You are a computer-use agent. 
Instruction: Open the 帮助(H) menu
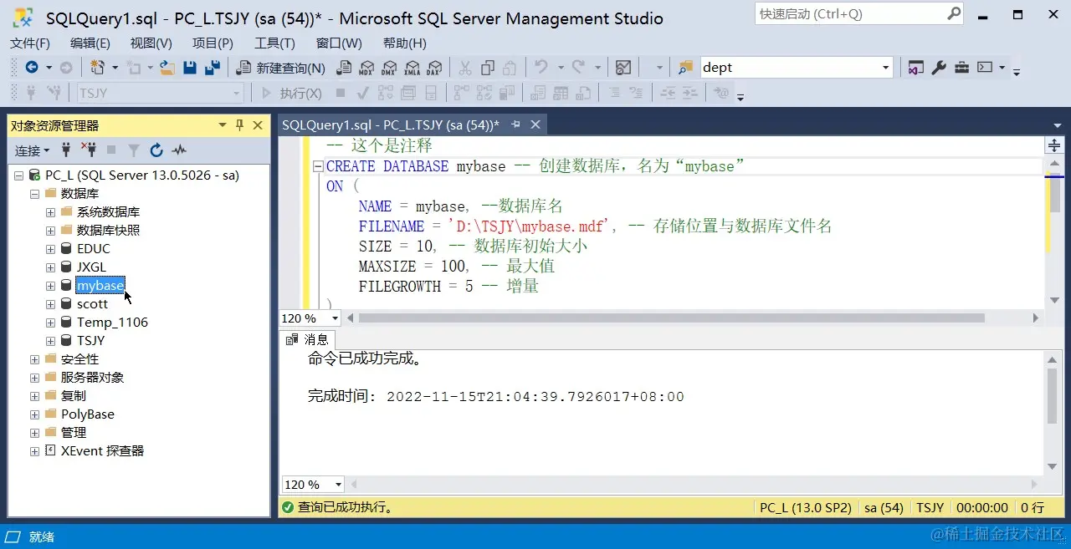tap(404, 43)
